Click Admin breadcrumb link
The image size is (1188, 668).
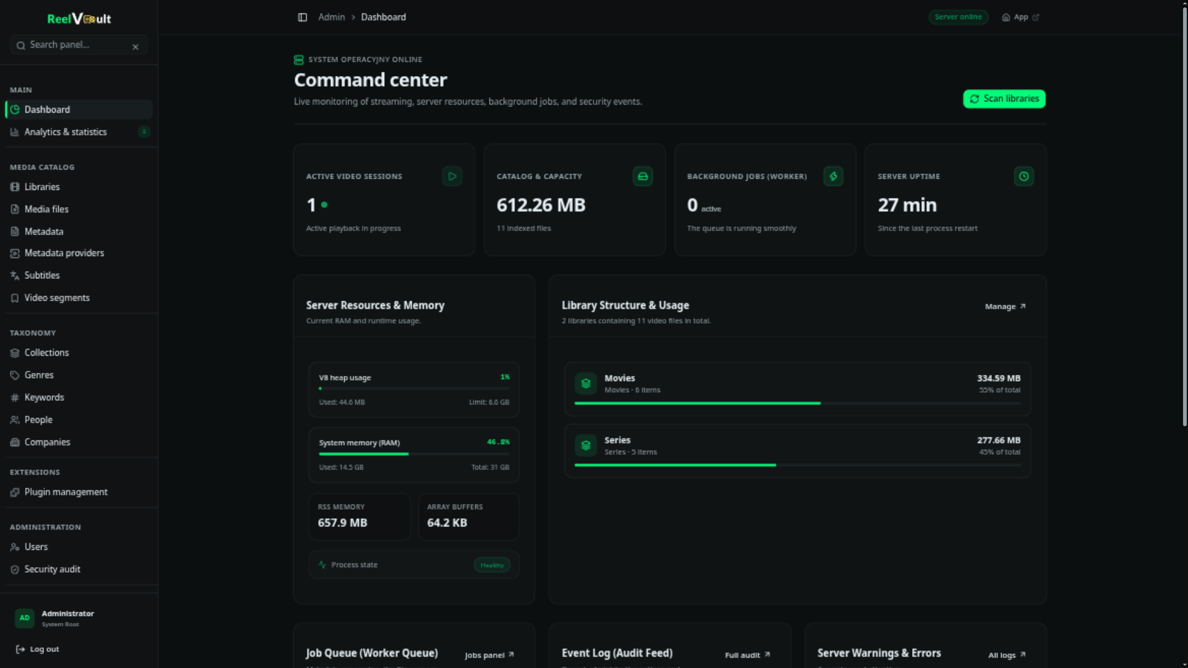332,17
